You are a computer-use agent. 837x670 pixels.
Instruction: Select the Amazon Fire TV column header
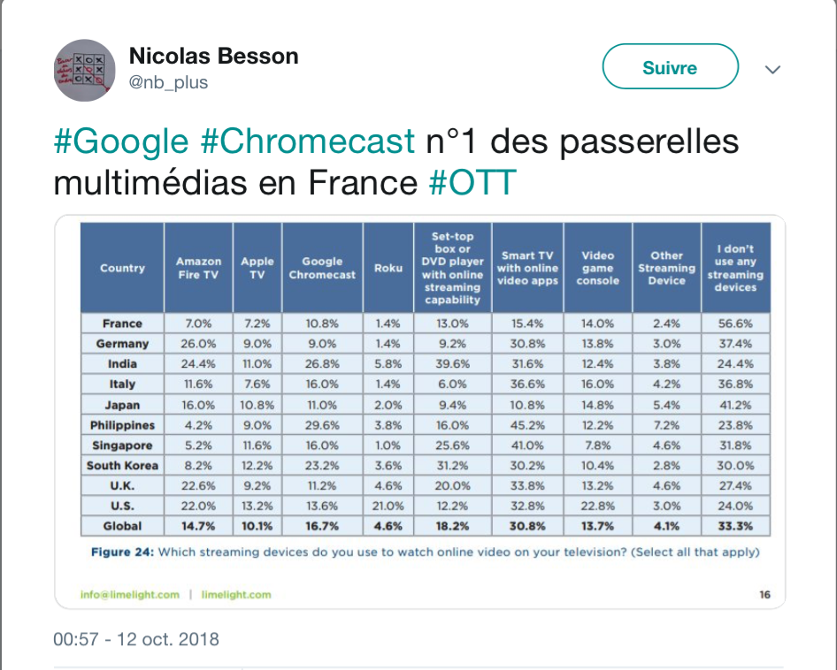pos(198,268)
